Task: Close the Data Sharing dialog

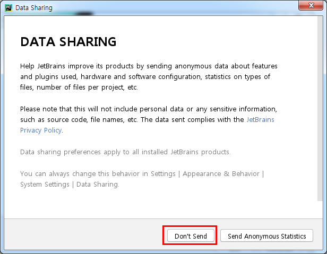Action: pos(311,6)
